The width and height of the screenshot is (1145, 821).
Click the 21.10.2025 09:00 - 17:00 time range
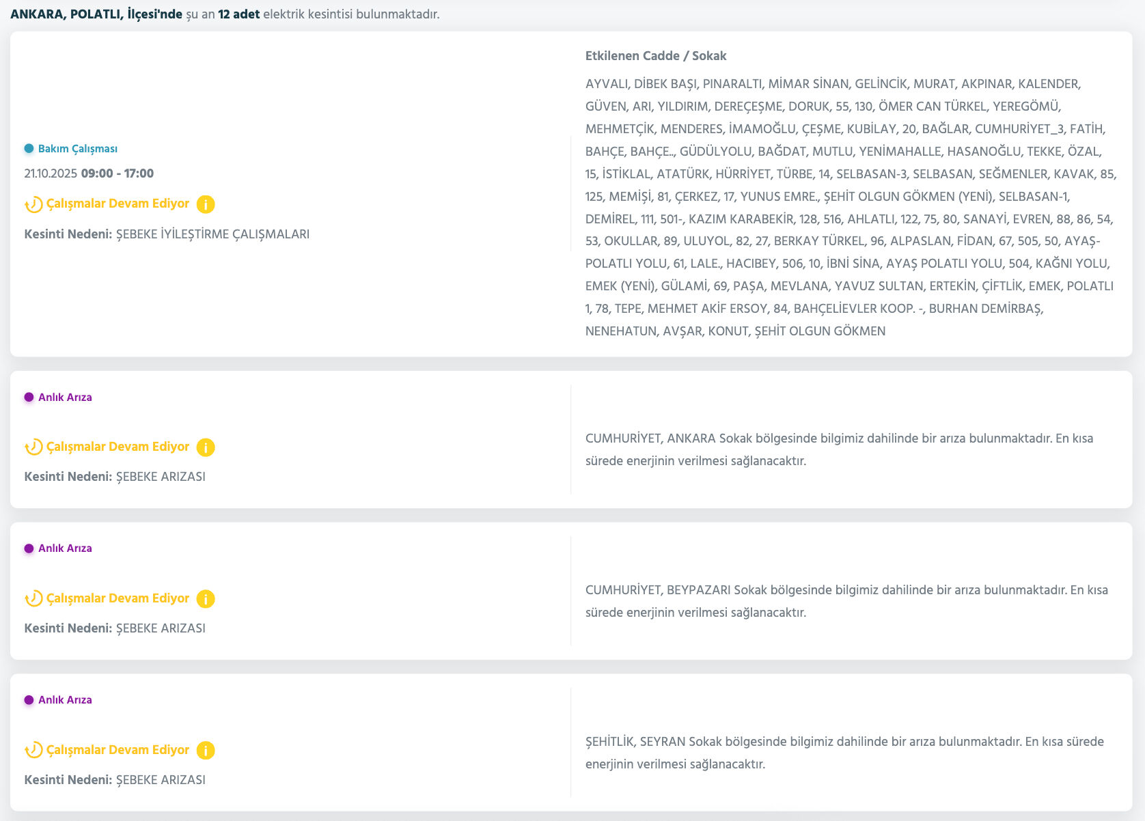pyautogui.click(x=89, y=173)
